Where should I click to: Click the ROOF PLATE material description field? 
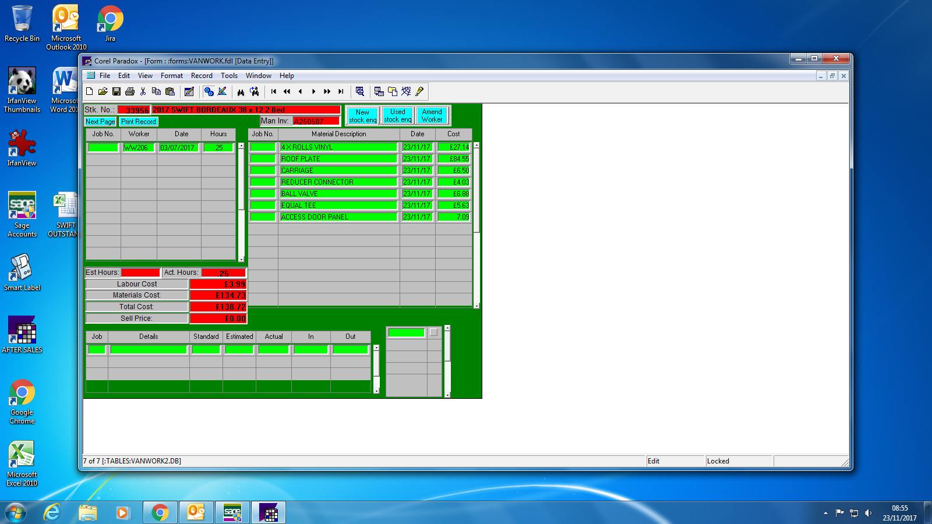pyautogui.click(x=338, y=159)
